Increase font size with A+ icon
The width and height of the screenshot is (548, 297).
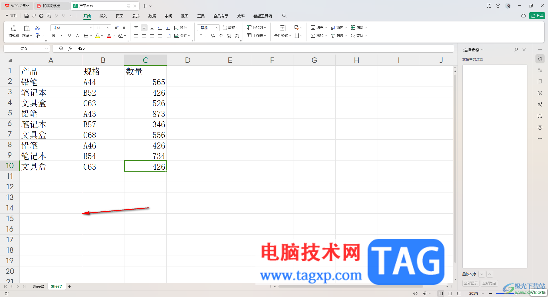tap(116, 28)
